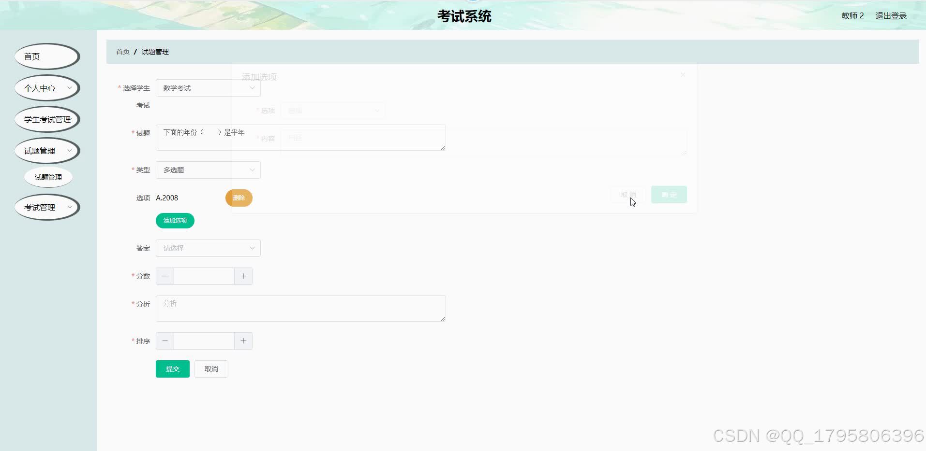Click the 排序 number input field
This screenshot has height=451, width=926.
point(204,341)
